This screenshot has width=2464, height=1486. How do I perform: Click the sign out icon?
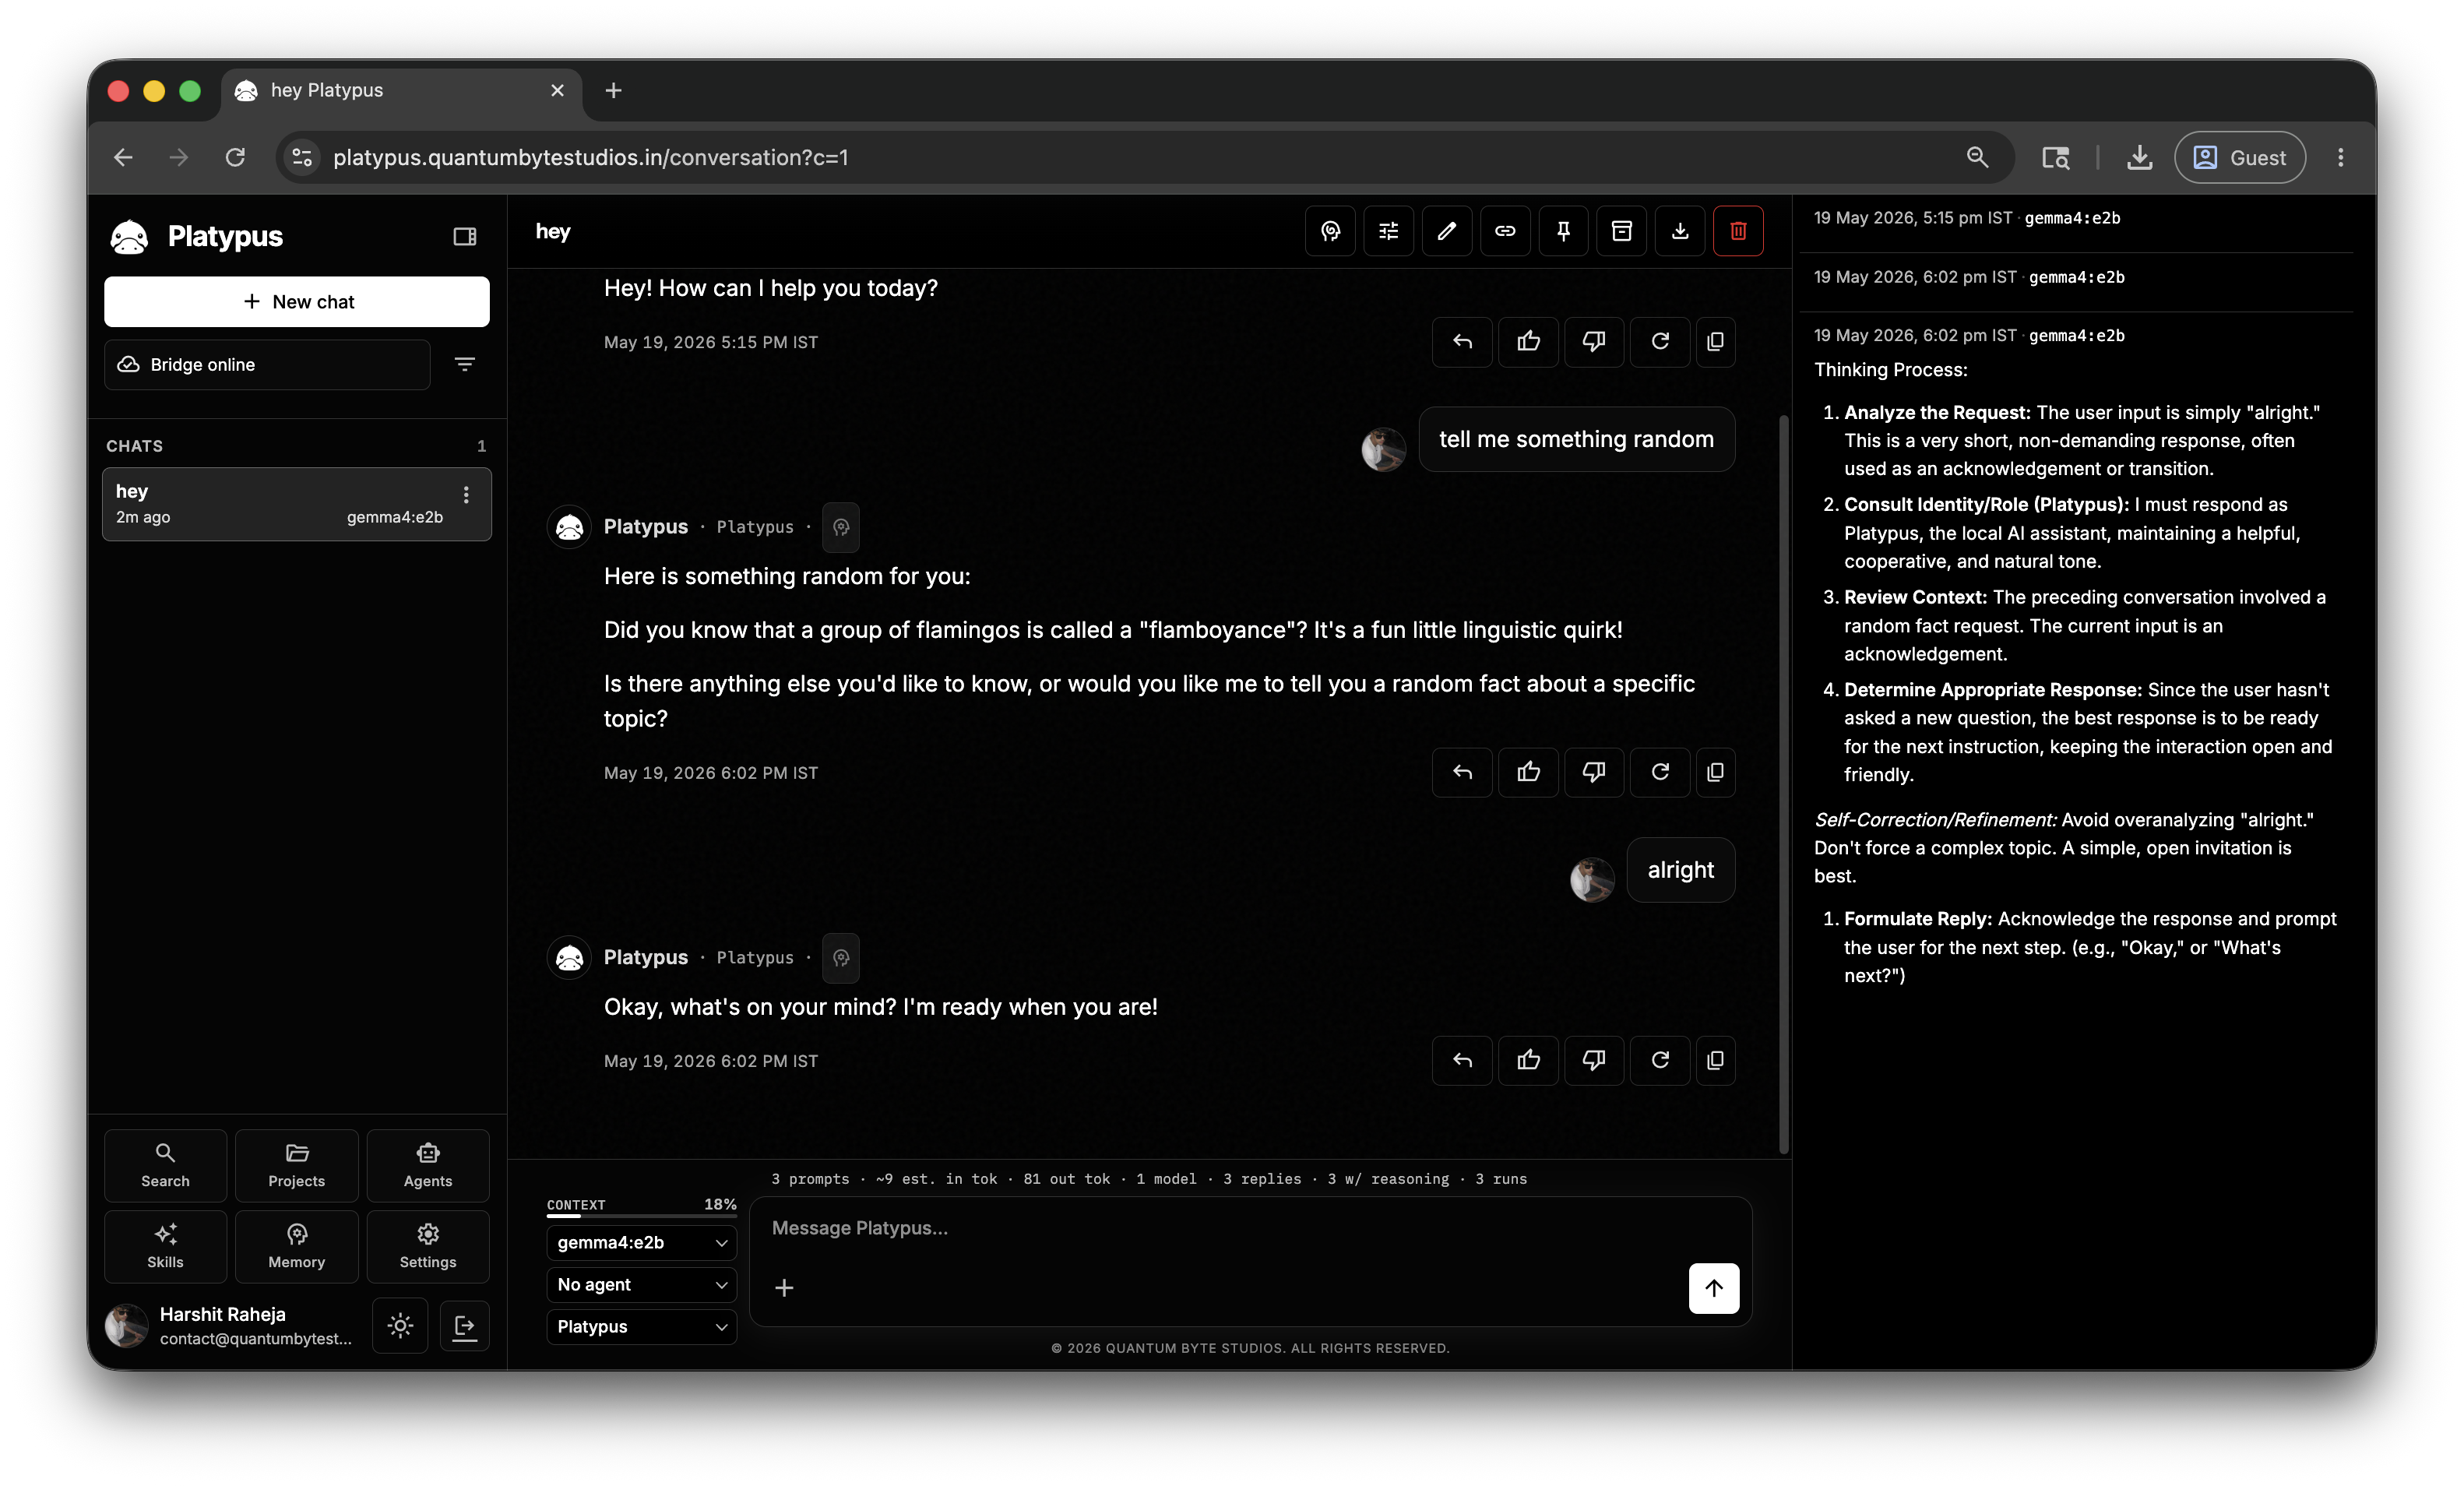tap(464, 1326)
